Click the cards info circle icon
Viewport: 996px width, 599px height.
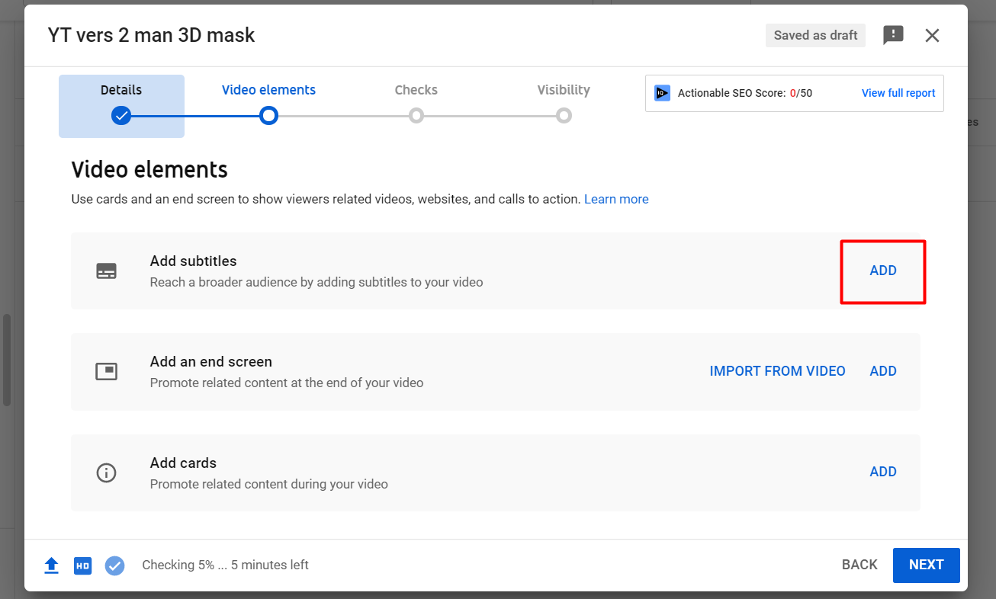[x=106, y=472]
